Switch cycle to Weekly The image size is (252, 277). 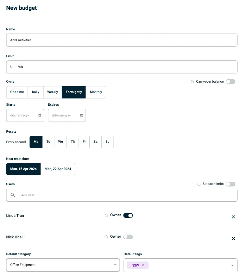[x=53, y=92]
